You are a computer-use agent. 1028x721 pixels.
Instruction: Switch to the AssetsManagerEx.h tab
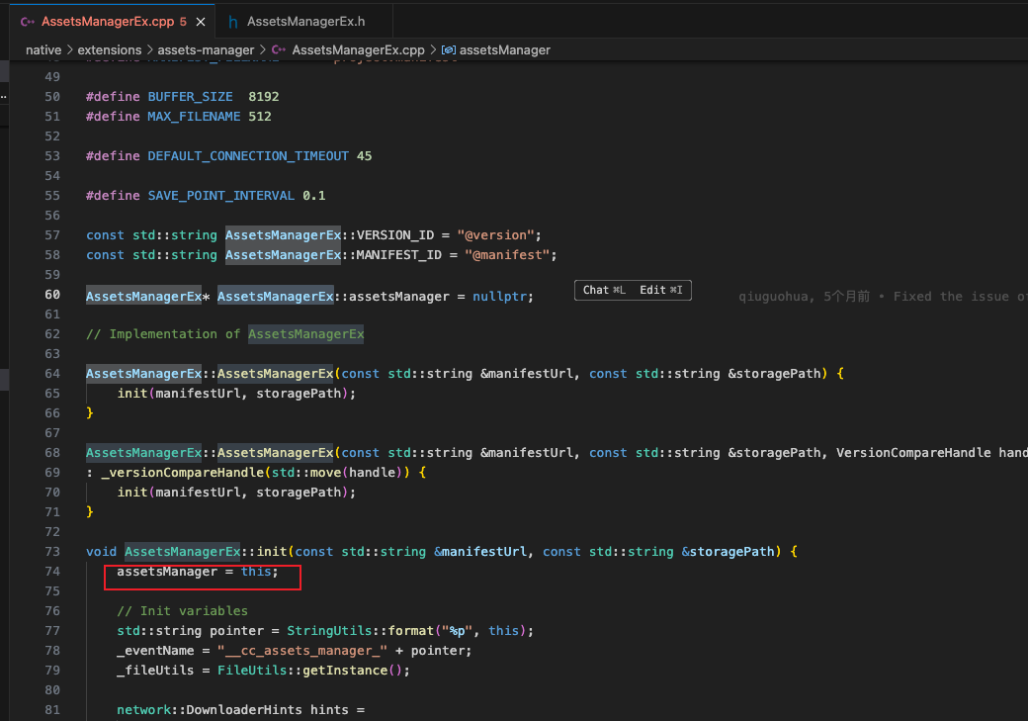coord(304,22)
